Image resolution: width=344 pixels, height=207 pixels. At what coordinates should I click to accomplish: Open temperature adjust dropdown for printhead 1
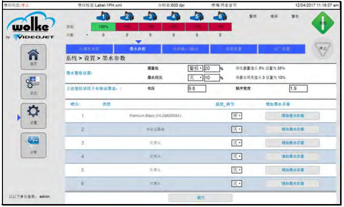236,116
